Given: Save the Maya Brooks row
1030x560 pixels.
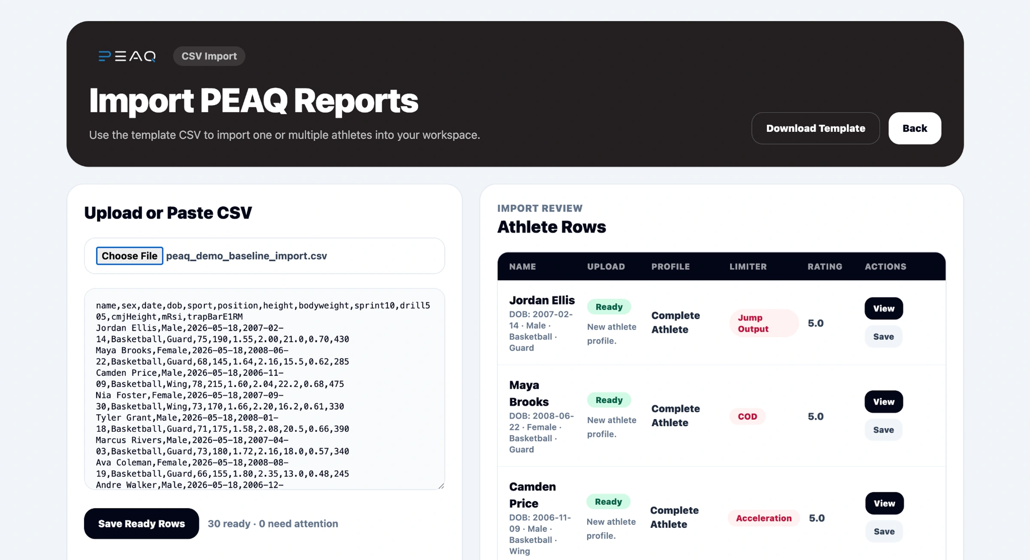Looking at the screenshot, I should tap(884, 430).
